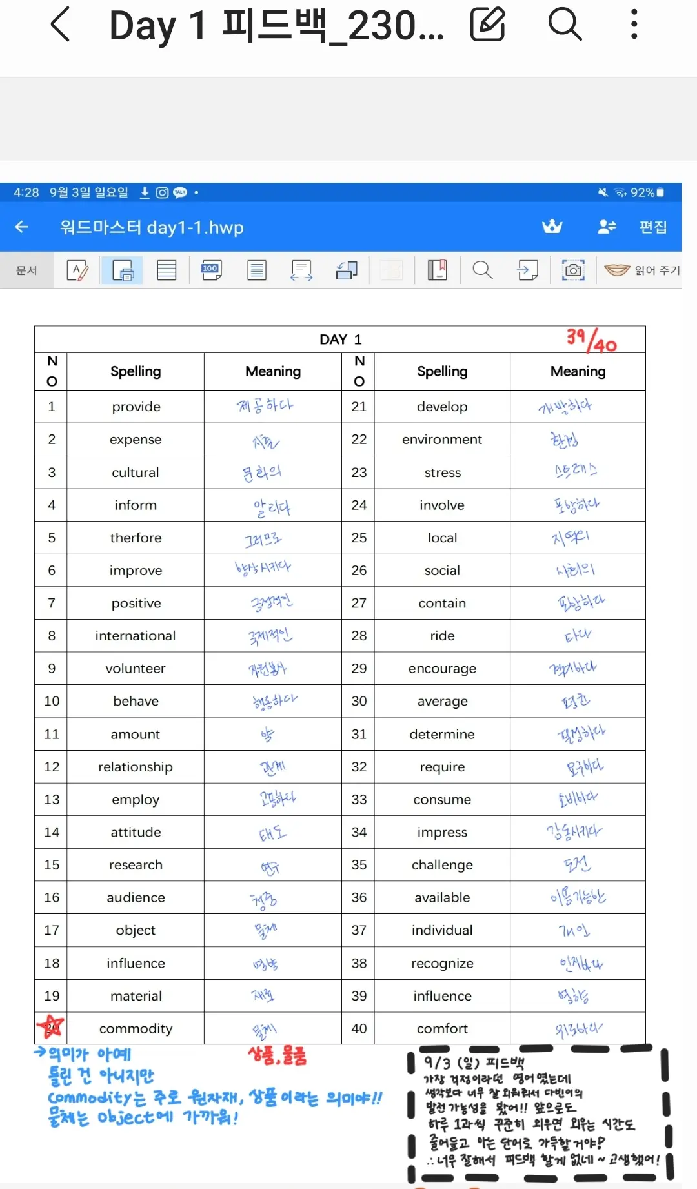This screenshot has height=1189, width=697.
Task: Tap the screen capture camera icon
Action: [573, 270]
